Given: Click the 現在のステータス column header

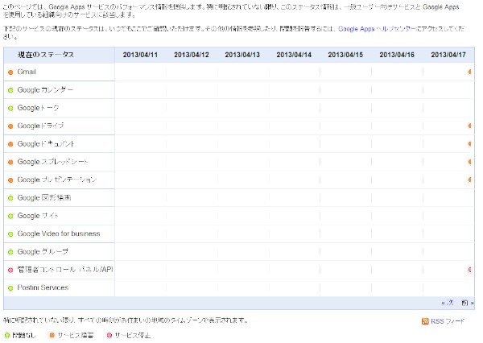Looking at the screenshot, I should click(x=46, y=55).
